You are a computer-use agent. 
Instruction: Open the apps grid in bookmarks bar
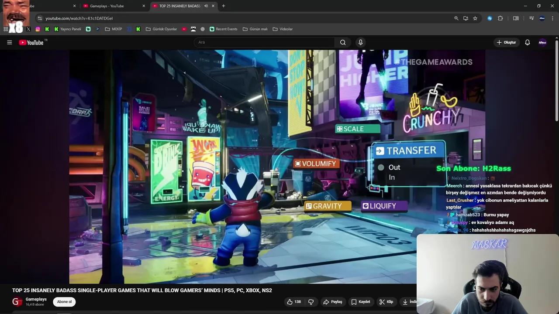click(6, 29)
